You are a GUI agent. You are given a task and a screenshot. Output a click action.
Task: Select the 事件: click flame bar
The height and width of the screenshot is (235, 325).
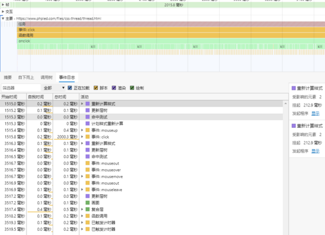tap(171, 30)
